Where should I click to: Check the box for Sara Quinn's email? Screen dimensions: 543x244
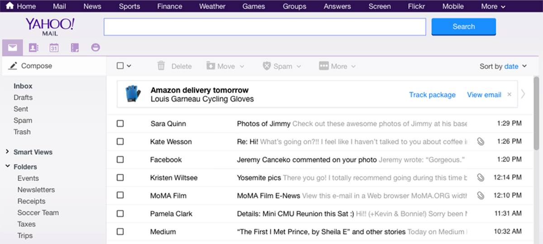point(120,124)
